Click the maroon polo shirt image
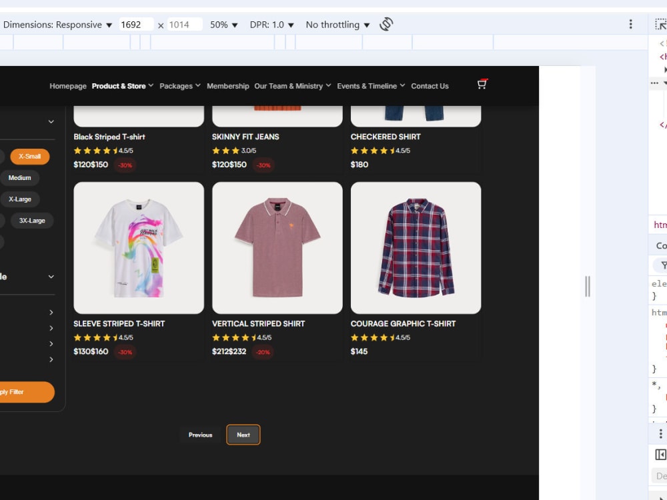 [277, 248]
